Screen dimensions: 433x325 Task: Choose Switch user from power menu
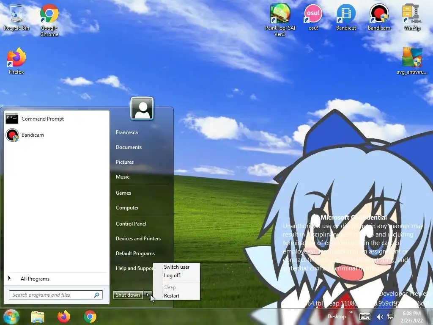click(177, 267)
